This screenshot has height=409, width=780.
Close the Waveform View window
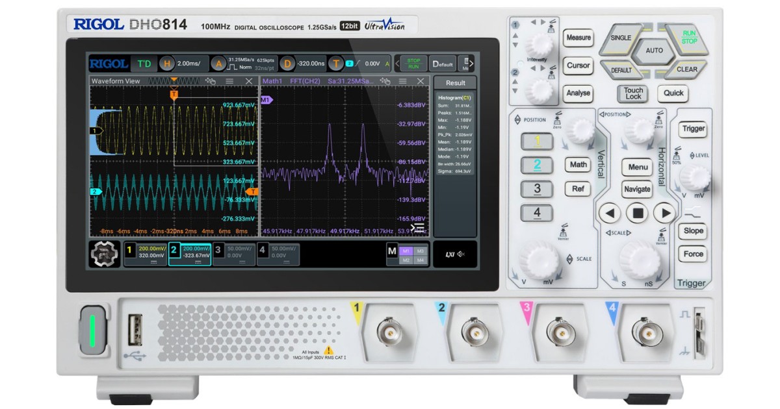point(248,81)
